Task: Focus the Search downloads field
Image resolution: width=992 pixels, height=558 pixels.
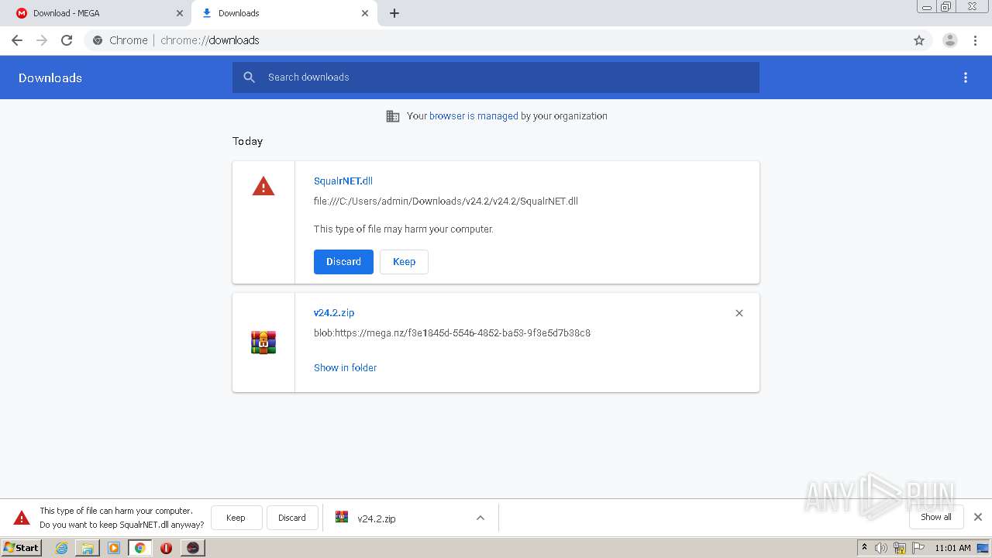Action: [496, 77]
